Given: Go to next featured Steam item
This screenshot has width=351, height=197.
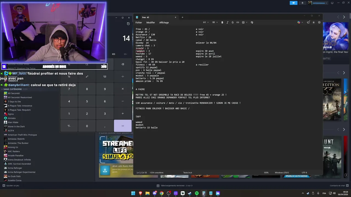Looking at the screenshot, I should [344, 17].
